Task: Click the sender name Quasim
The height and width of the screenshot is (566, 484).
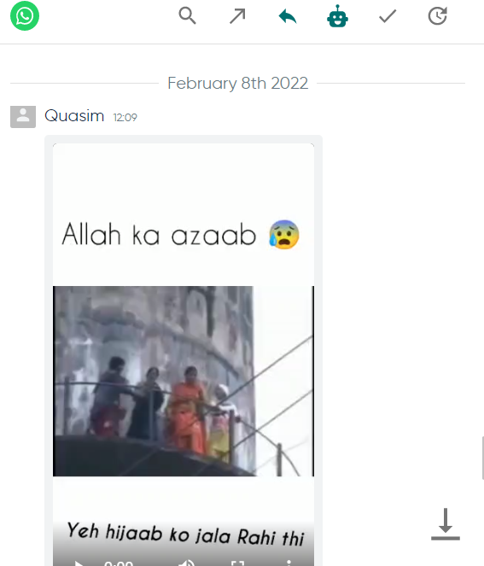Action: pyautogui.click(x=74, y=116)
